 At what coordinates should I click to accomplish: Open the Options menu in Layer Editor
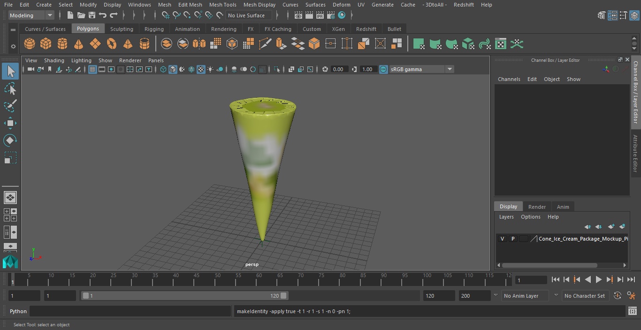(x=531, y=217)
